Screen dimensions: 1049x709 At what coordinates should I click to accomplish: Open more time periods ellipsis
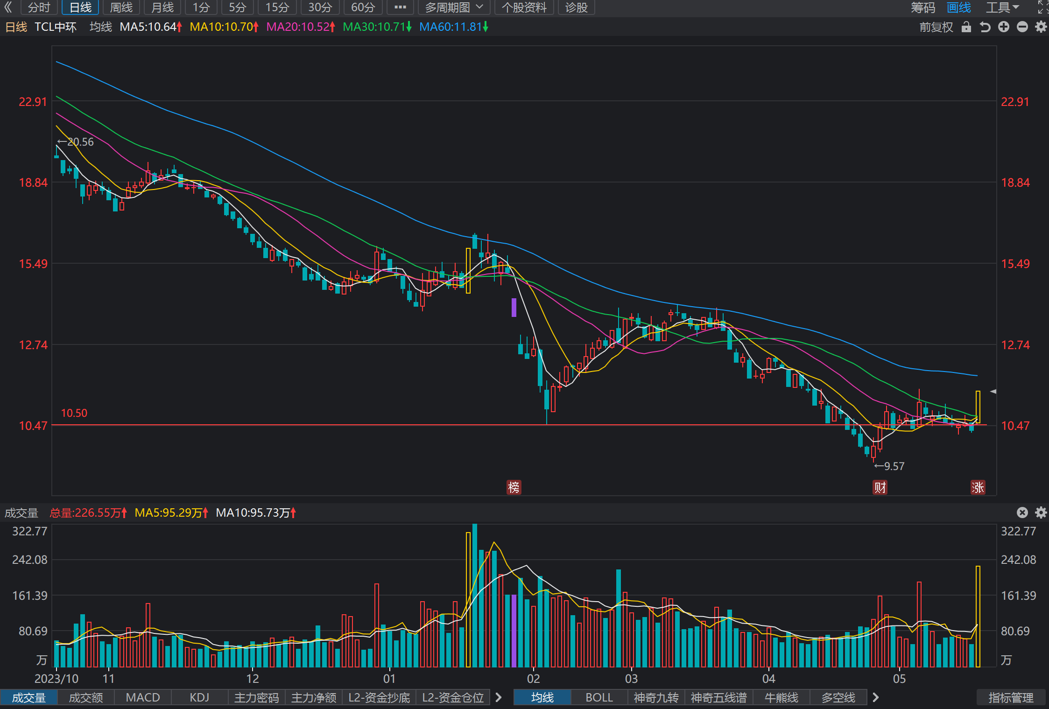(x=401, y=7)
